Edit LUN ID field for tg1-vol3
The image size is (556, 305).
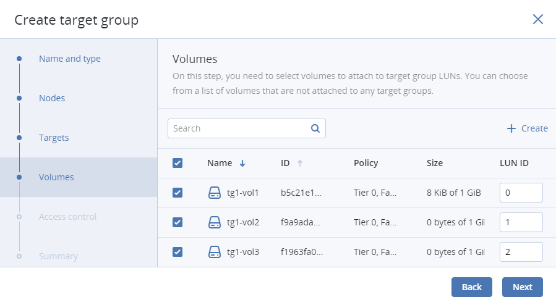[x=521, y=252]
